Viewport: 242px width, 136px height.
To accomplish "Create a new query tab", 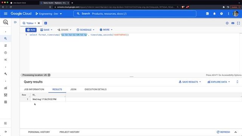I will (x=45, y=23).
